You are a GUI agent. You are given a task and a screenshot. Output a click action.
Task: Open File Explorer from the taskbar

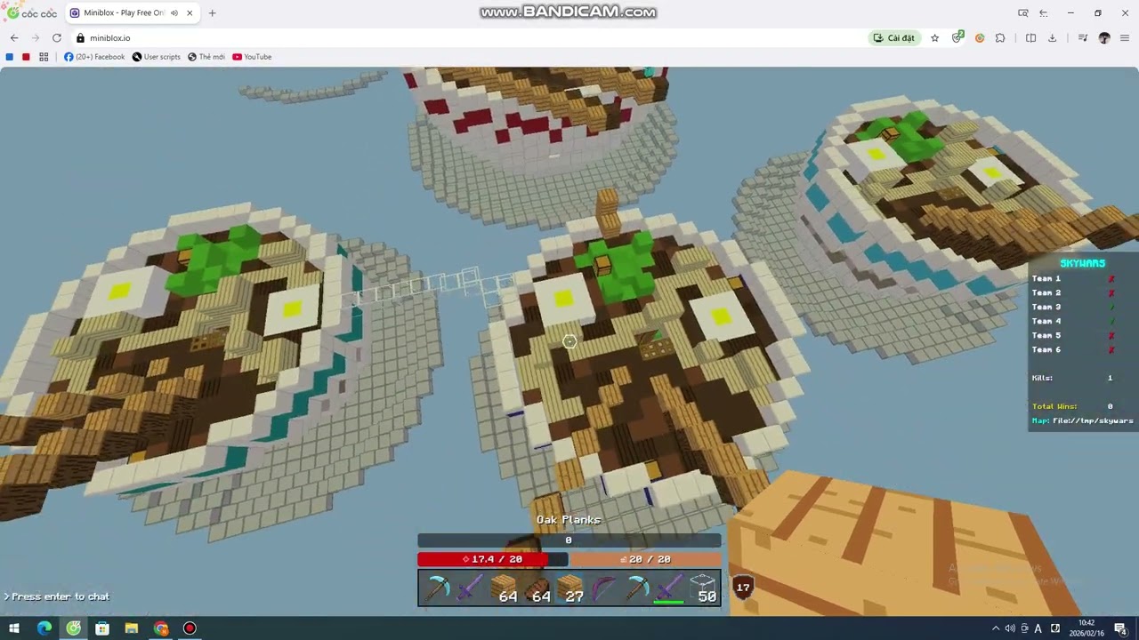(132, 628)
